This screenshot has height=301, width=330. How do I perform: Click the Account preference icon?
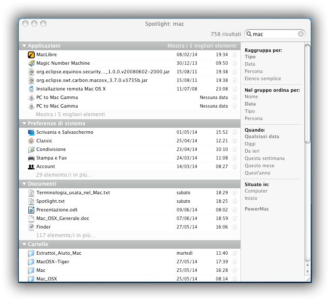point(31,167)
